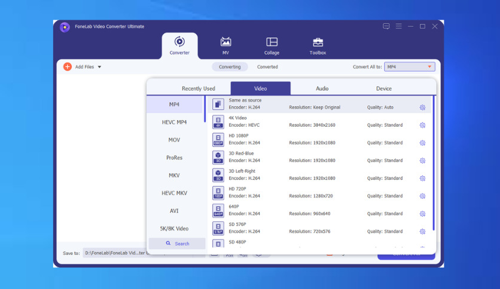This screenshot has width=500, height=289.
Task: Open the hamburger menu in title bar
Action: 398,26
